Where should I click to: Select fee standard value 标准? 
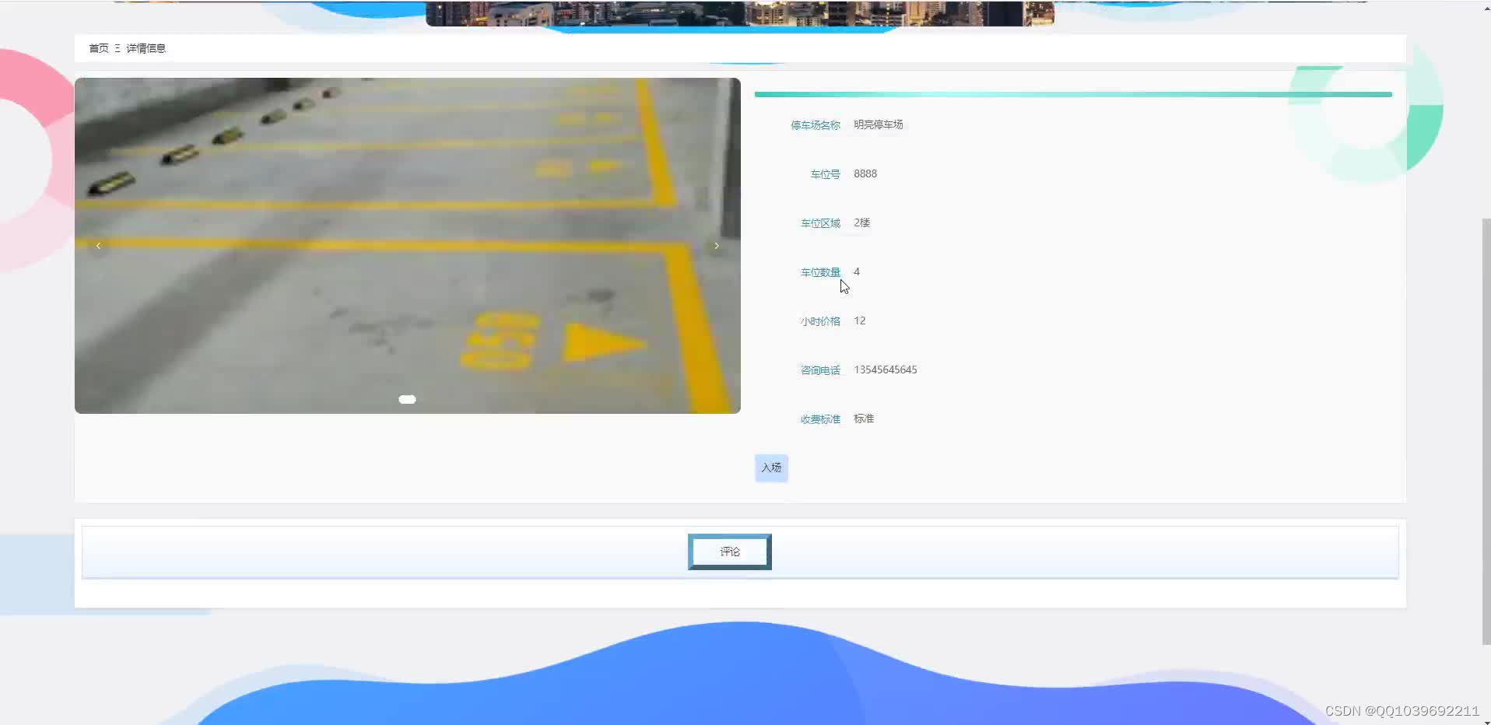[x=864, y=419]
